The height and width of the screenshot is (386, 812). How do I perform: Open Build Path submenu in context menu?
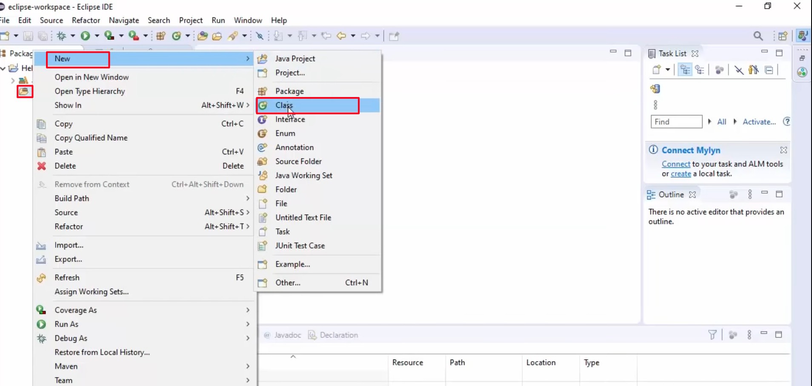point(144,198)
